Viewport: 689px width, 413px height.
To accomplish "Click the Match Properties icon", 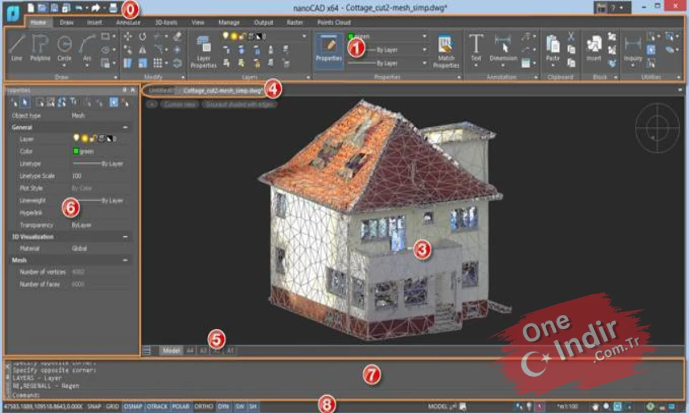I will click(446, 52).
